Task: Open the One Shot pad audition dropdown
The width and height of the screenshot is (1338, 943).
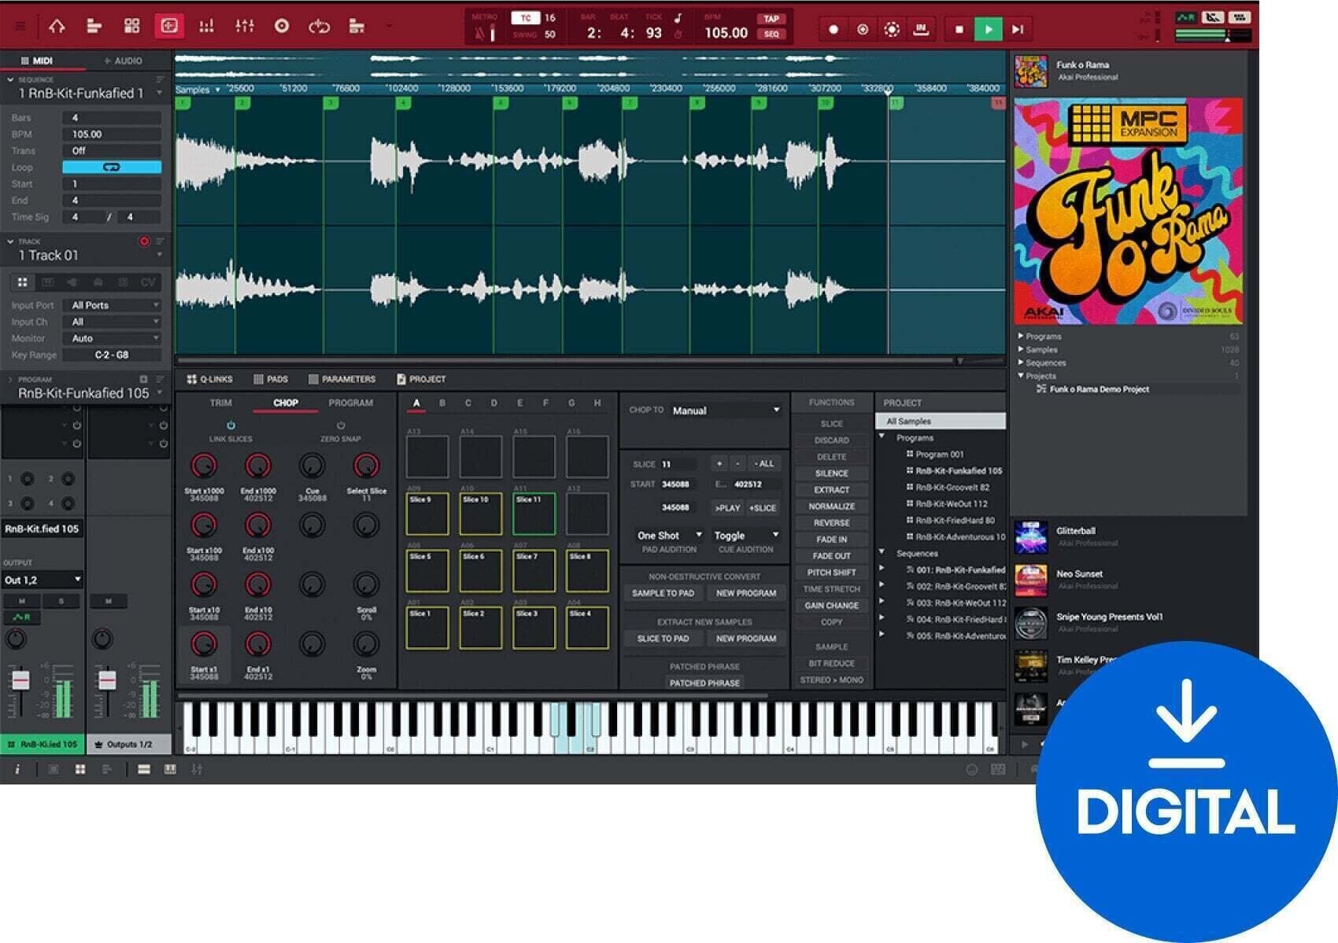Action: tap(670, 535)
